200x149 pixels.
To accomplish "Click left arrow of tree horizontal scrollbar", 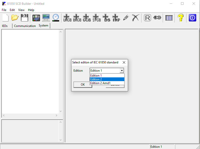I will pyautogui.click(x=4, y=115).
